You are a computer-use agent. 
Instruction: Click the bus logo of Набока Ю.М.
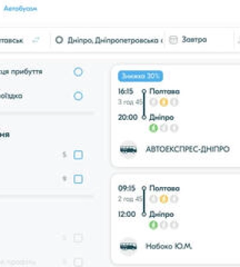point(128,246)
